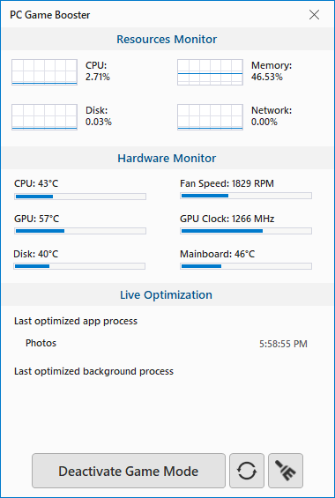Image resolution: width=335 pixels, height=498 pixels.
Task: Click the Memory usage graph
Action: pos(210,72)
